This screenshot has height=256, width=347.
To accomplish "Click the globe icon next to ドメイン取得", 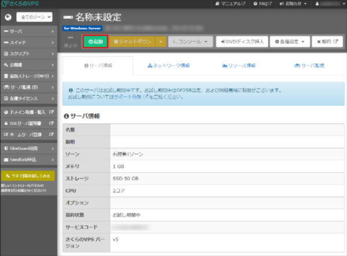I will [6, 112].
